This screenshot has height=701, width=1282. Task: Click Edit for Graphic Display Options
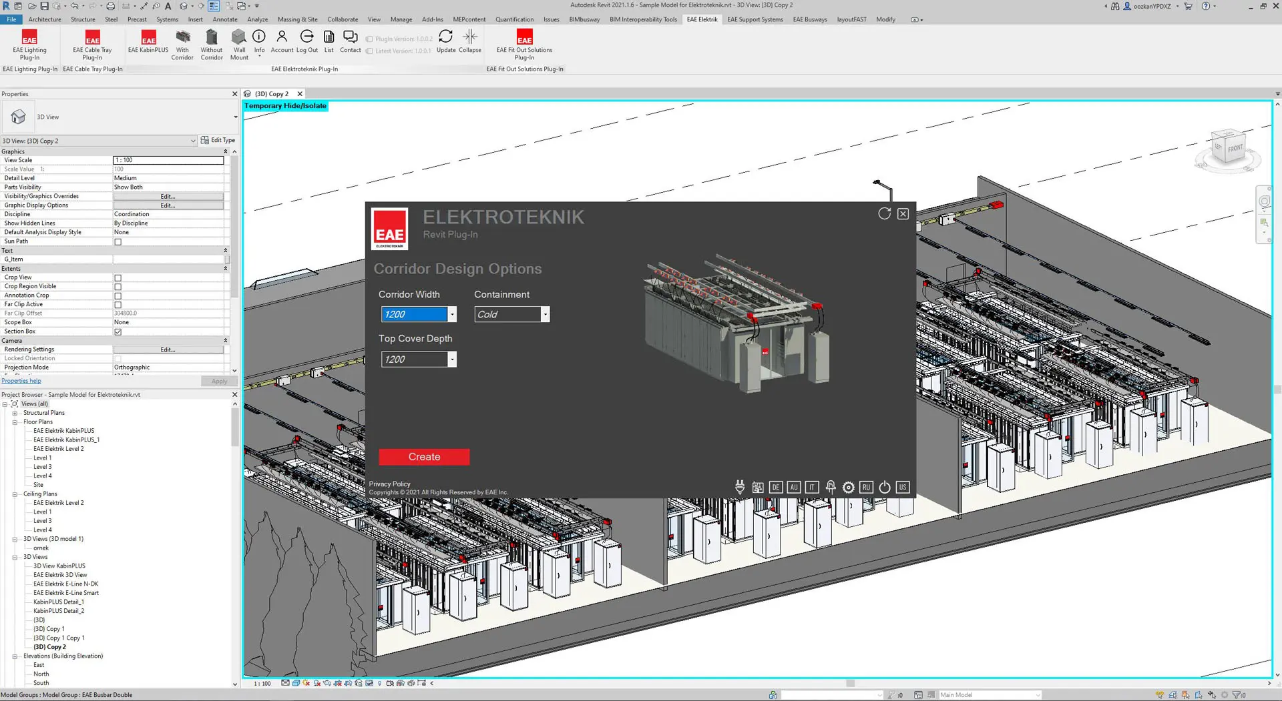coord(168,206)
